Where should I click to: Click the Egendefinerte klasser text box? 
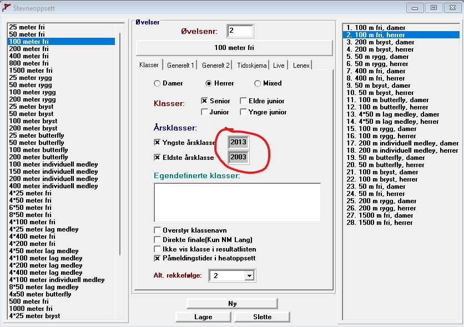237,203
